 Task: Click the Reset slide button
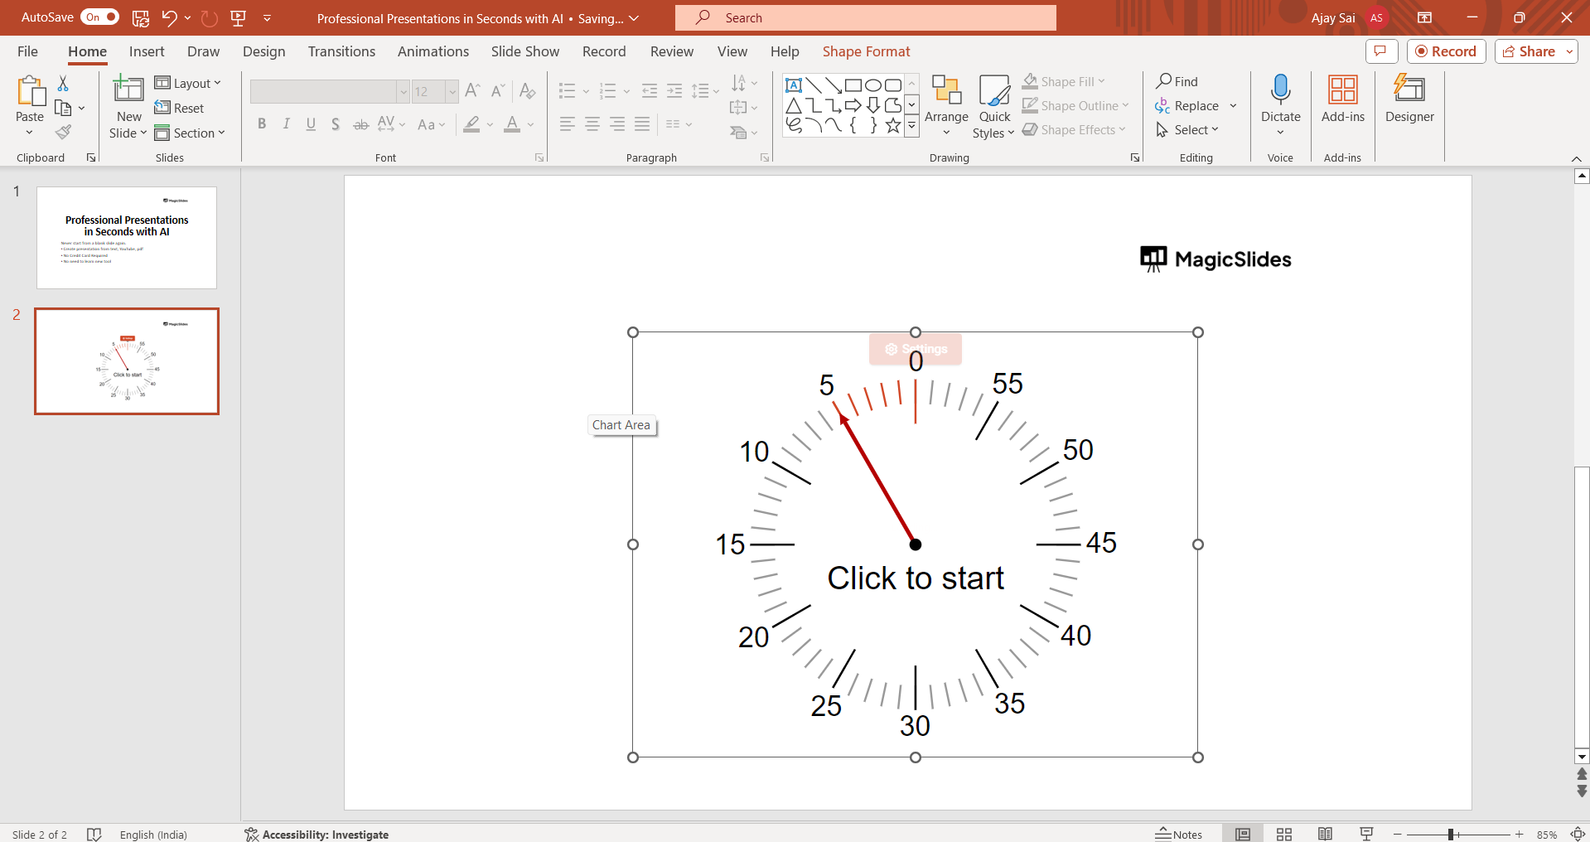coord(180,108)
